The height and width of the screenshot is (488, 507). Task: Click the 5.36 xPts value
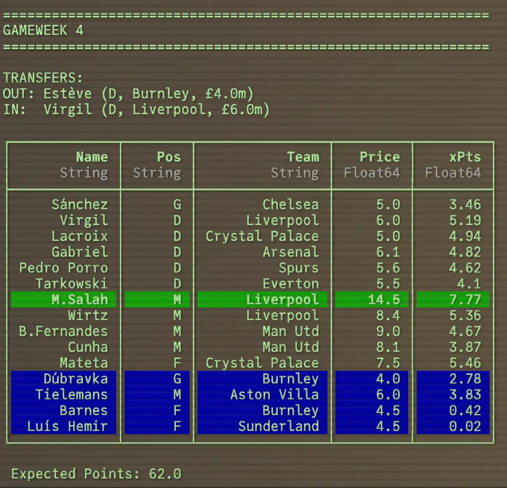465,315
